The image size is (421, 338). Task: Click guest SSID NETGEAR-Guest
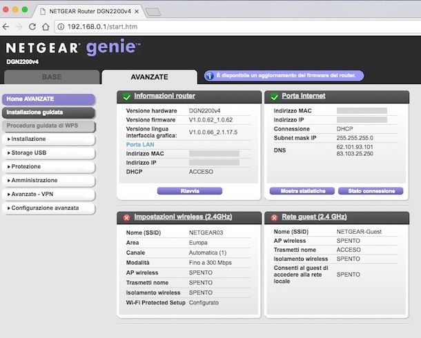[359, 232]
